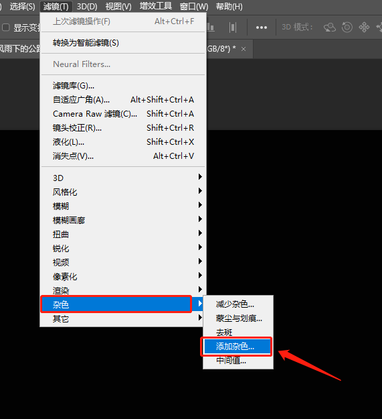This screenshot has height=419, width=382.
Task: Expand the 3D filter submenu
Action: pos(123,178)
